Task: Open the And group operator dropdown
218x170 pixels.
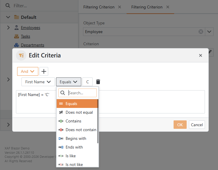Action: click(x=28, y=71)
